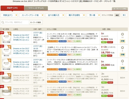Click the 6,000 円/枚 price in 取引中 listing
The image size is (129, 99).
(107, 79)
